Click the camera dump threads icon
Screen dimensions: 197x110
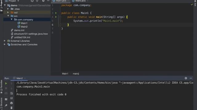click(x=6, y=93)
